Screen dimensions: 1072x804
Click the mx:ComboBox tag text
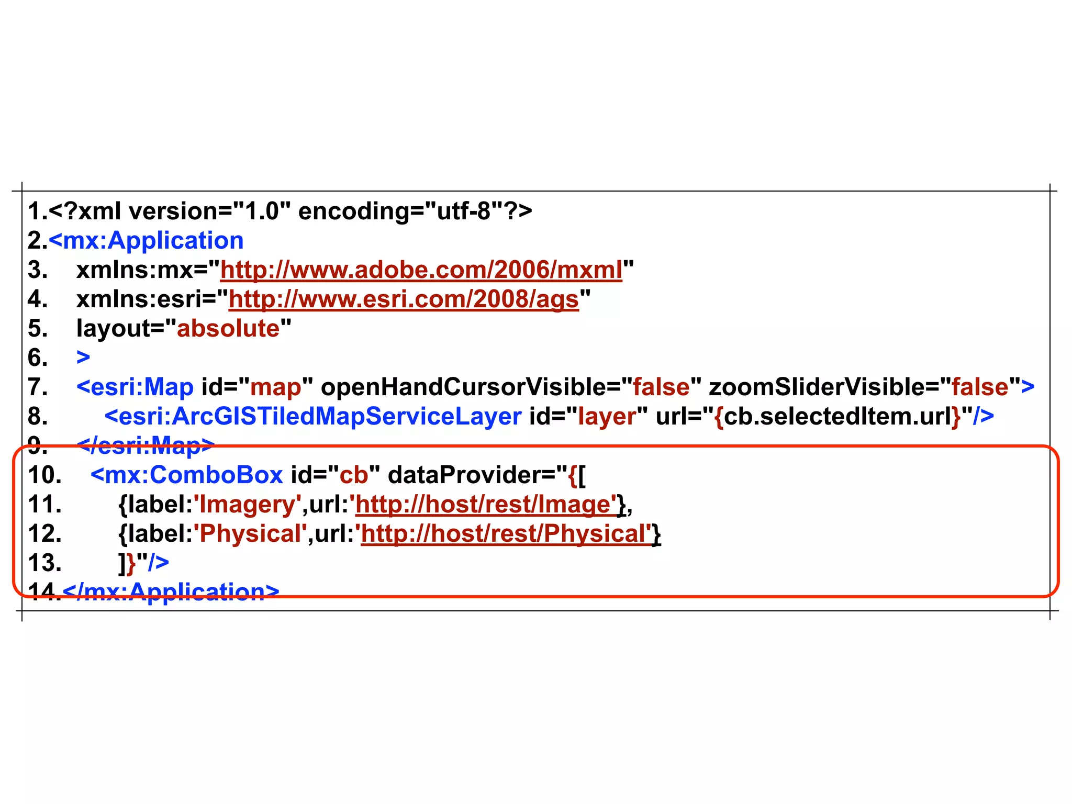pyautogui.click(x=187, y=475)
